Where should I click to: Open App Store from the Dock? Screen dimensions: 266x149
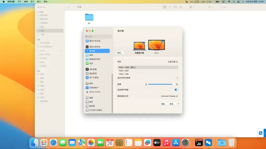coord(176,143)
